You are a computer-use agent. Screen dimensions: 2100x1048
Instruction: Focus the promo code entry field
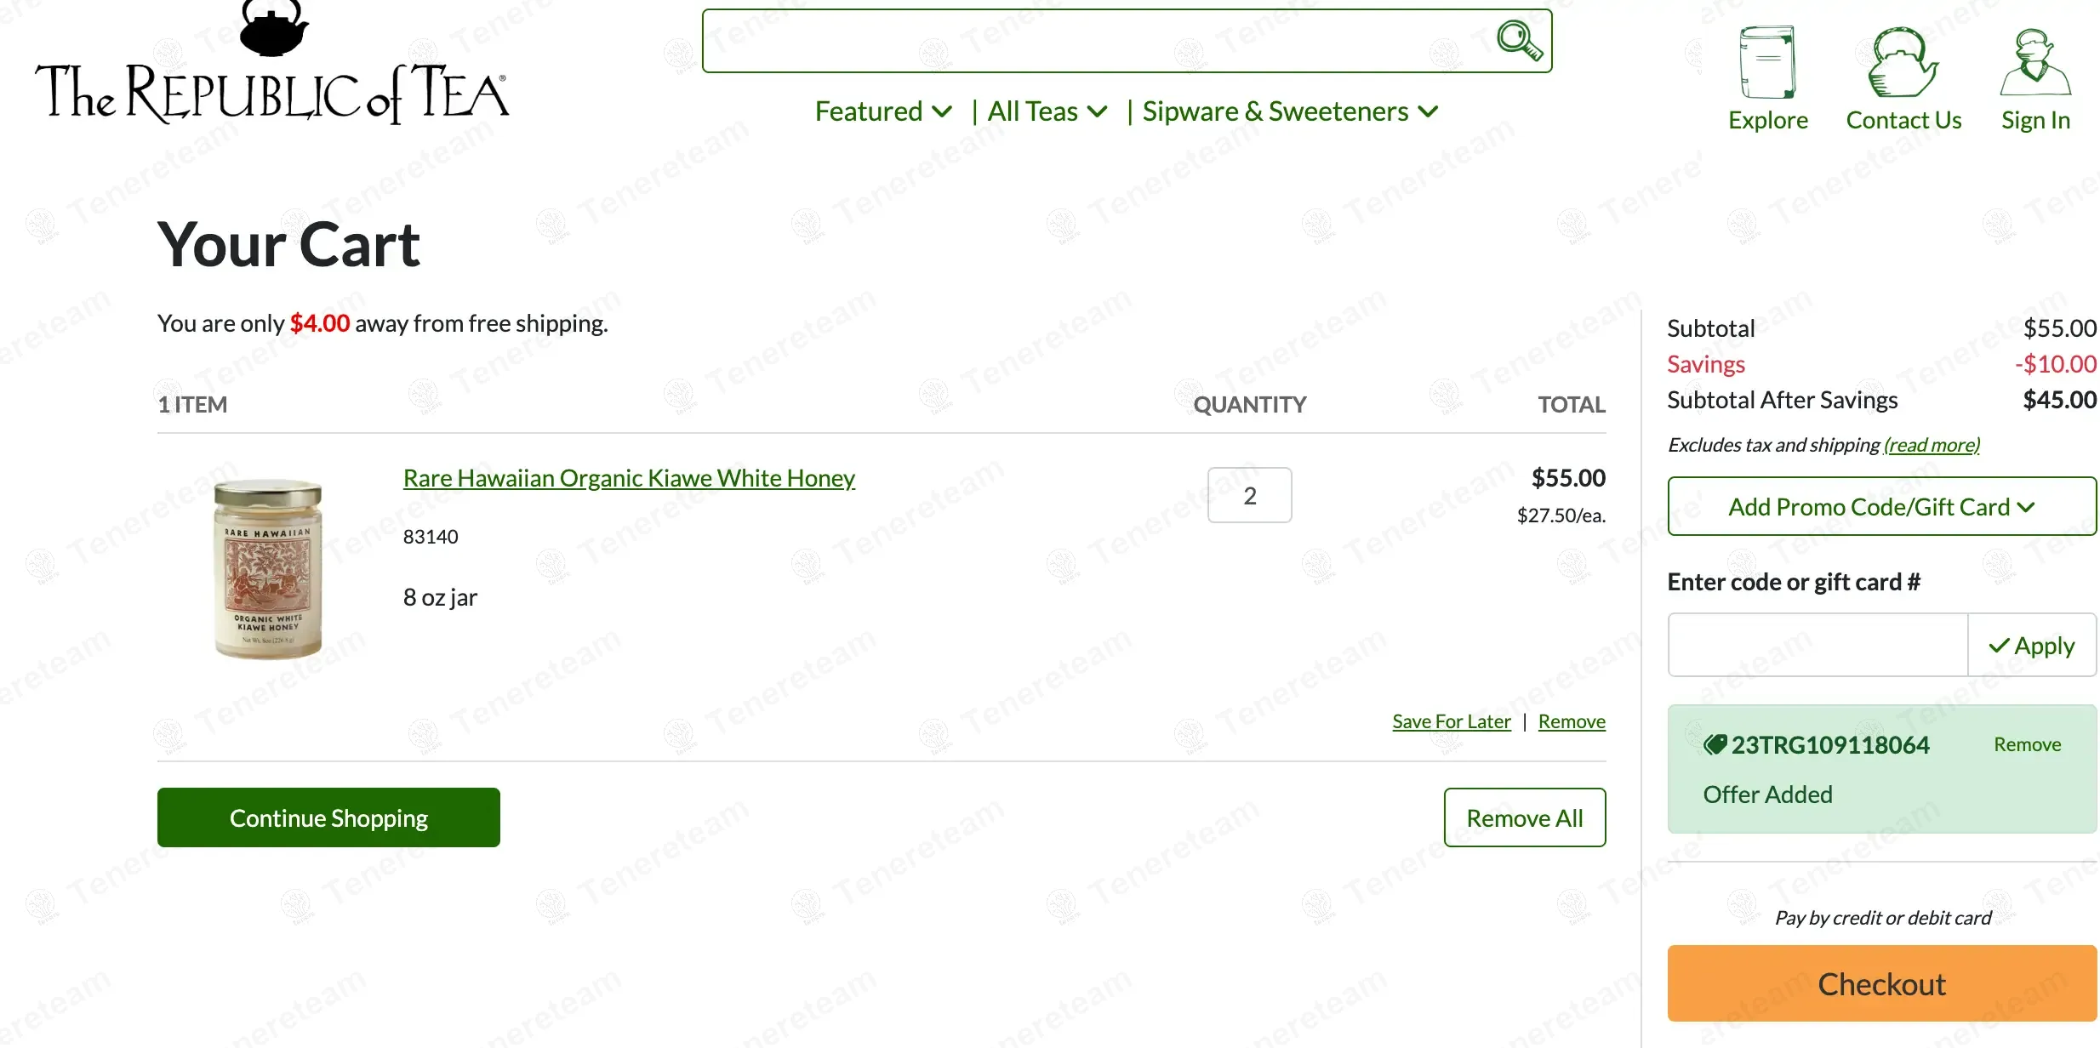pyautogui.click(x=1818, y=645)
